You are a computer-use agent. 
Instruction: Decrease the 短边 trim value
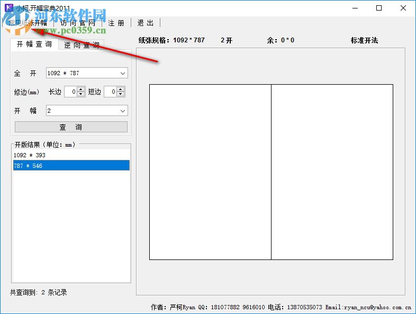[x=121, y=94]
